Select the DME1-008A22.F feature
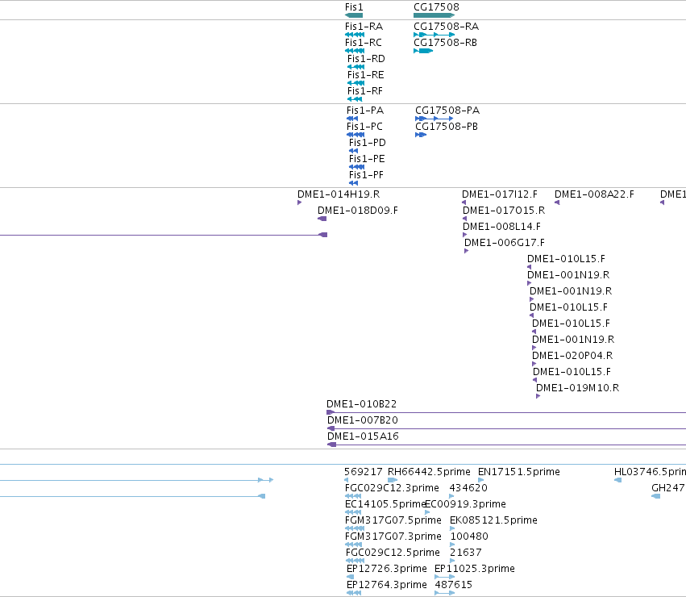Image resolution: width=686 pixels, height=597 pixels. pos(557,202)
